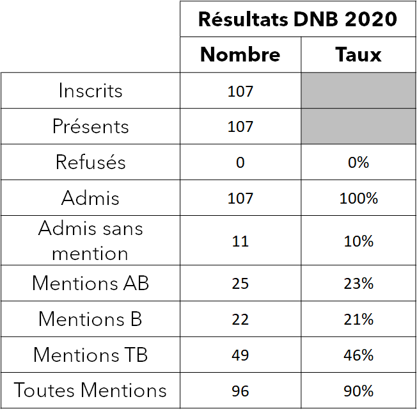The image size is (417, 415).
Task: Click the Résultats DNB 2020 header
Action: 297,19
